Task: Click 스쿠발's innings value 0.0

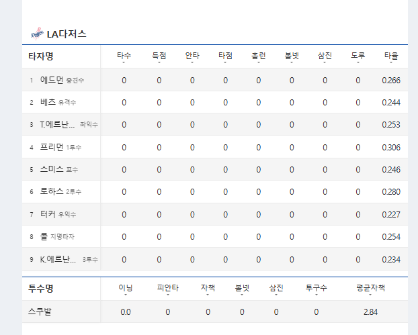Action: tap(126, 312)
